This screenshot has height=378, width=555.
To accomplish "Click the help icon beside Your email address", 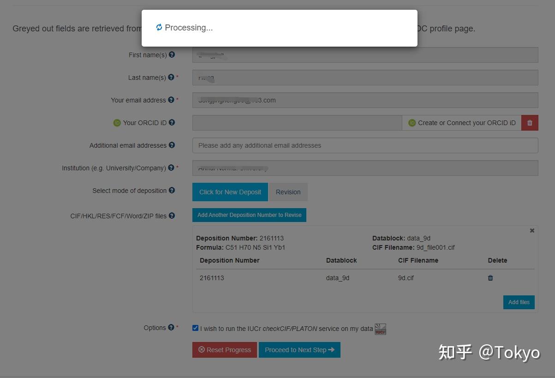I will pyautogui.click(x=171, y=100).
